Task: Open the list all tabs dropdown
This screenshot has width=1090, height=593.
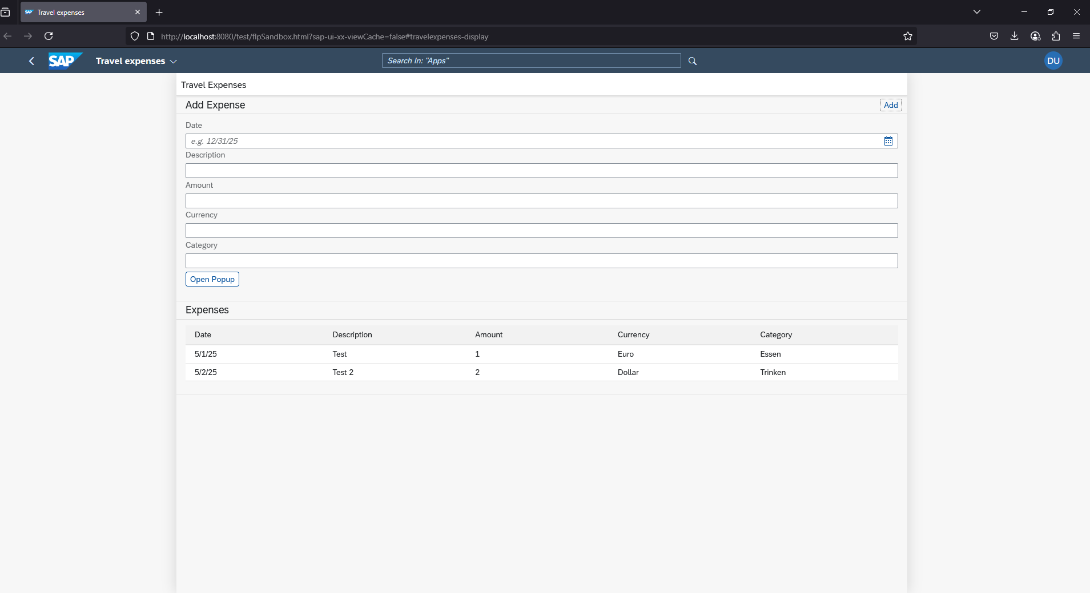Action: [x=976, y=12]
